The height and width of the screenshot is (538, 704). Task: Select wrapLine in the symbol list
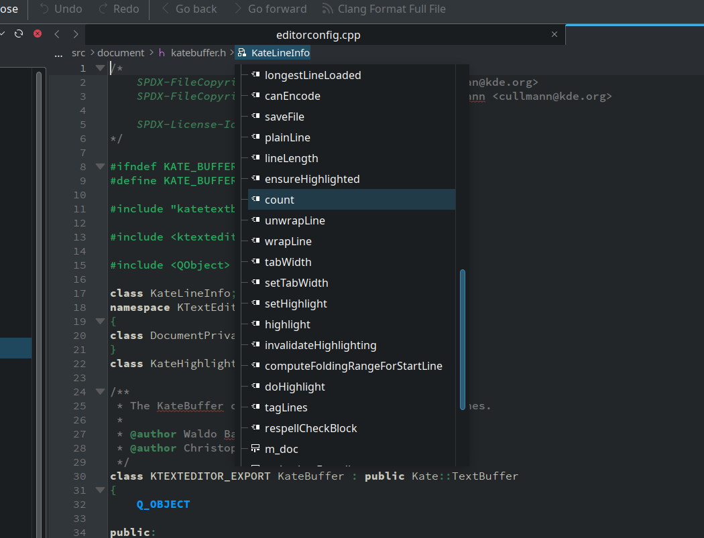351,241
